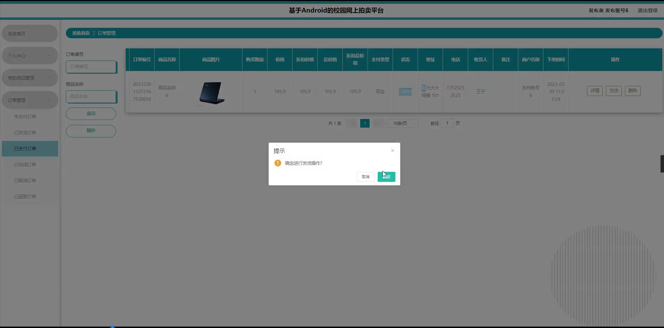Click the next page arrow in pagination
Image resolution: width=664 pixels, height=328 pixels.
click(x=378, y=123)
